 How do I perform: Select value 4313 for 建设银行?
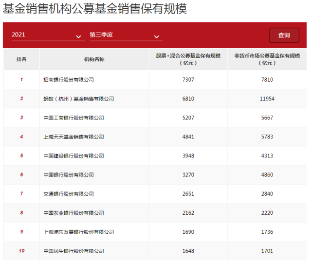pyautogui.click(x=267, y=156)
